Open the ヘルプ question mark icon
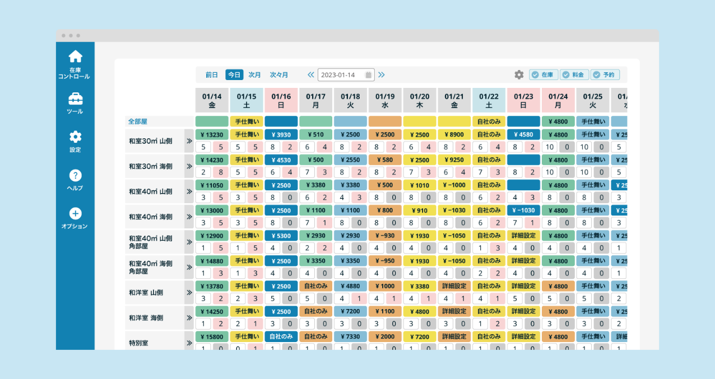Viewport: 715px width, 379px height. point(75,176)
